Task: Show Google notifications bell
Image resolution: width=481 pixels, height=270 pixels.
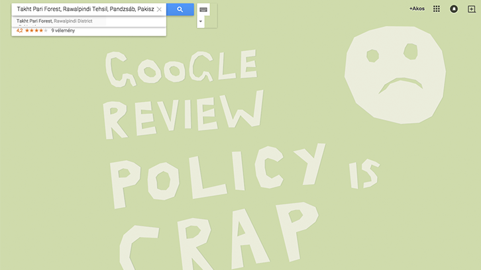Action: (454, 9)
